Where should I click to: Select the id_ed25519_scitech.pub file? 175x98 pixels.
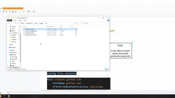(50, 35)
